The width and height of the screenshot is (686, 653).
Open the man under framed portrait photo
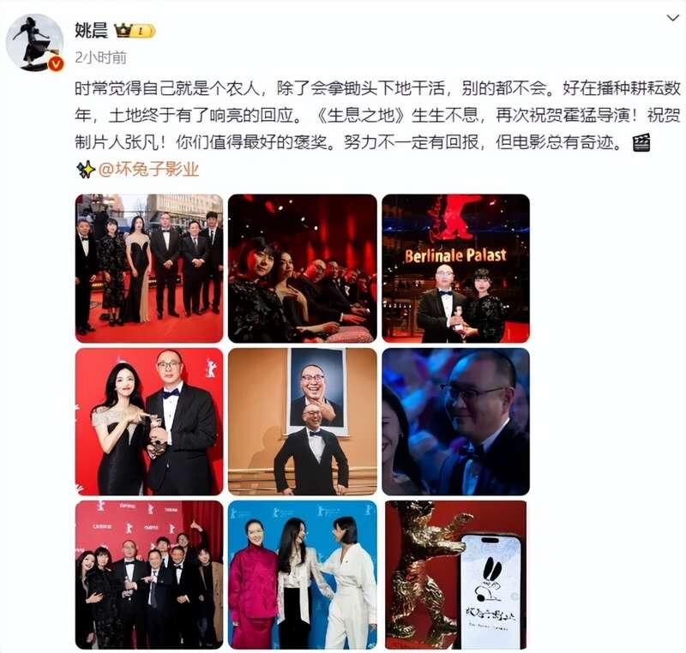[303, 422]
